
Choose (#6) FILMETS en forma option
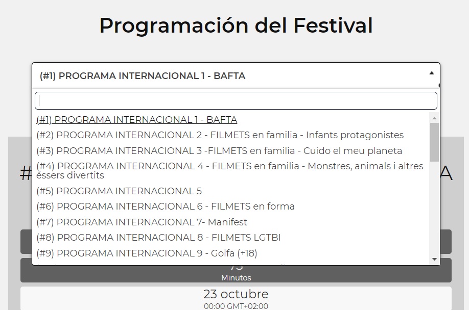[x=166, y=206]
